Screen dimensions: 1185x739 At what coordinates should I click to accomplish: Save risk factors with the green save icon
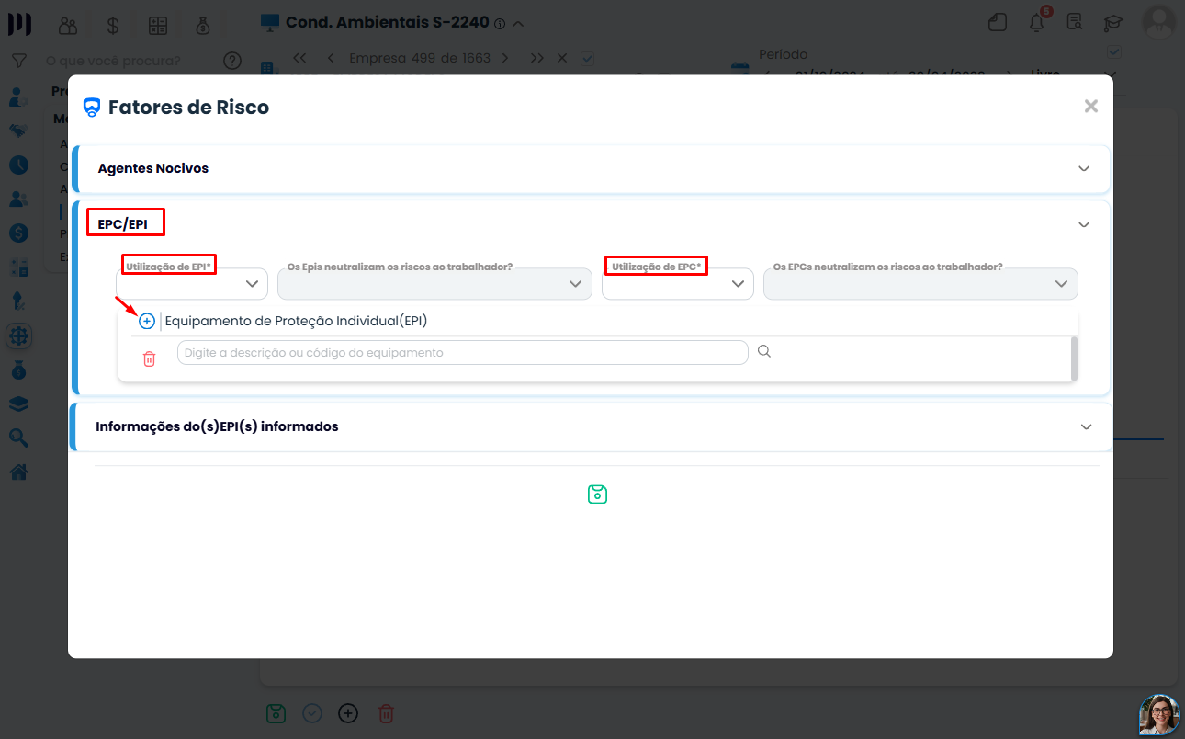coord(597,495)
